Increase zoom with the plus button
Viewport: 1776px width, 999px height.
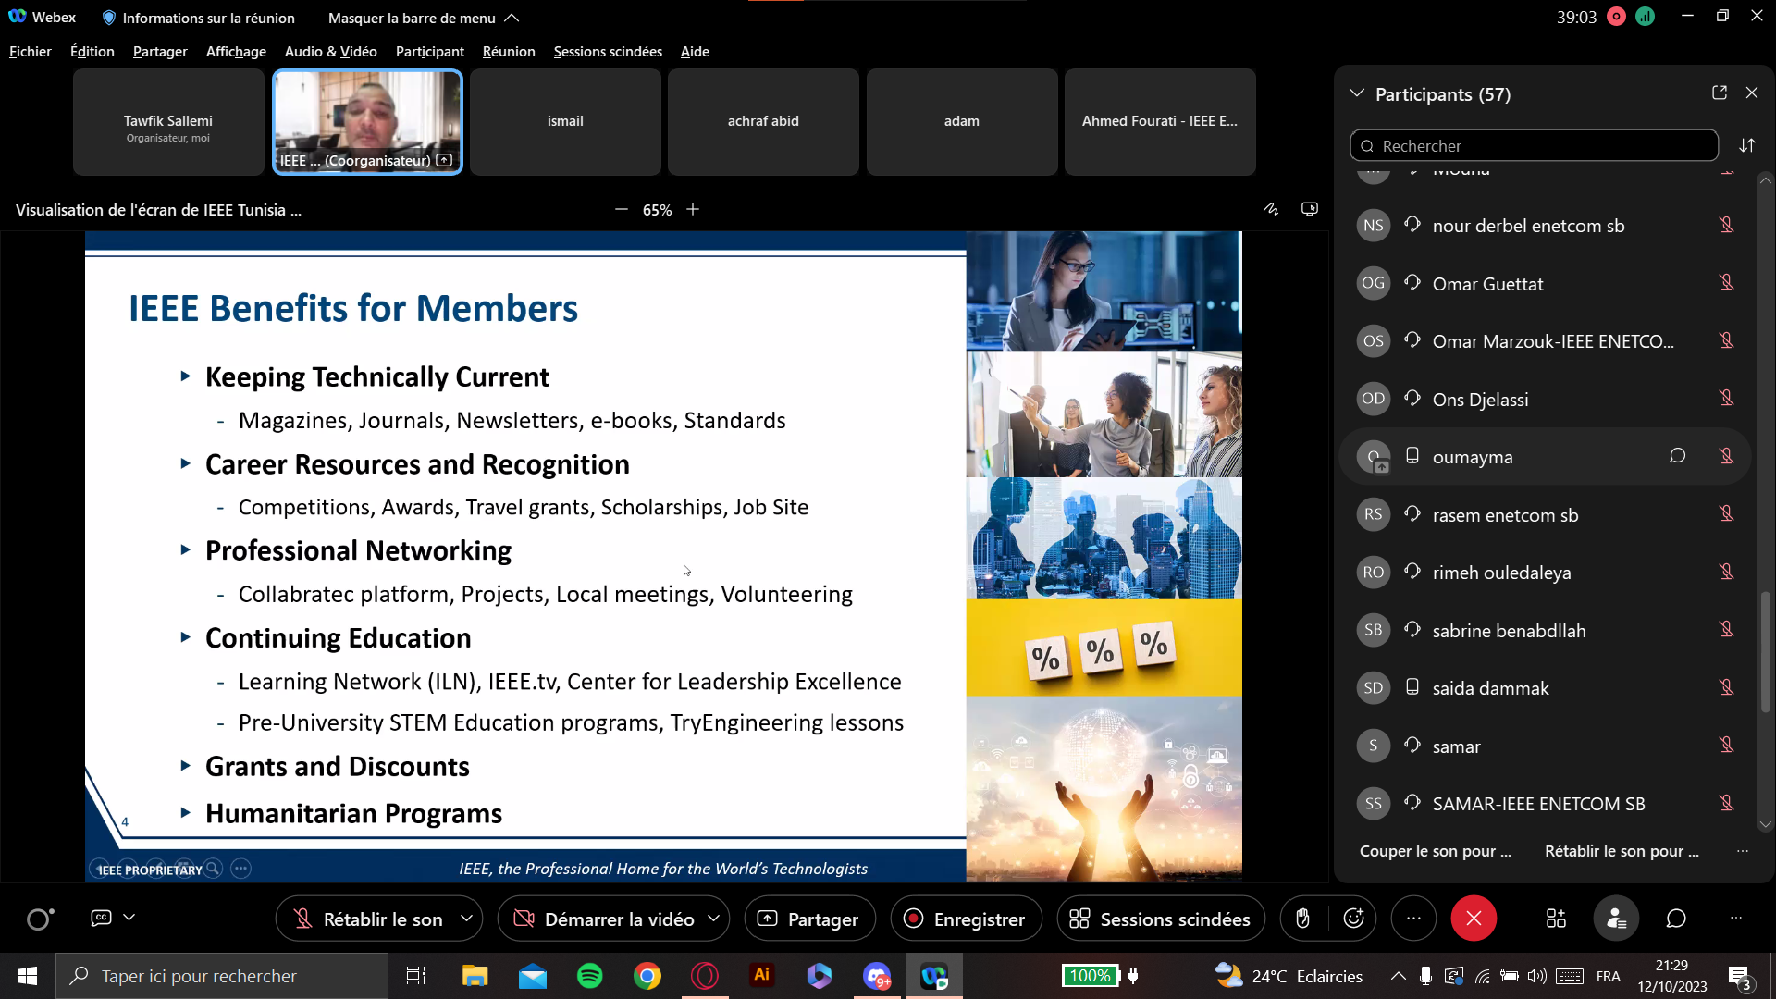(x=693, y=210)
